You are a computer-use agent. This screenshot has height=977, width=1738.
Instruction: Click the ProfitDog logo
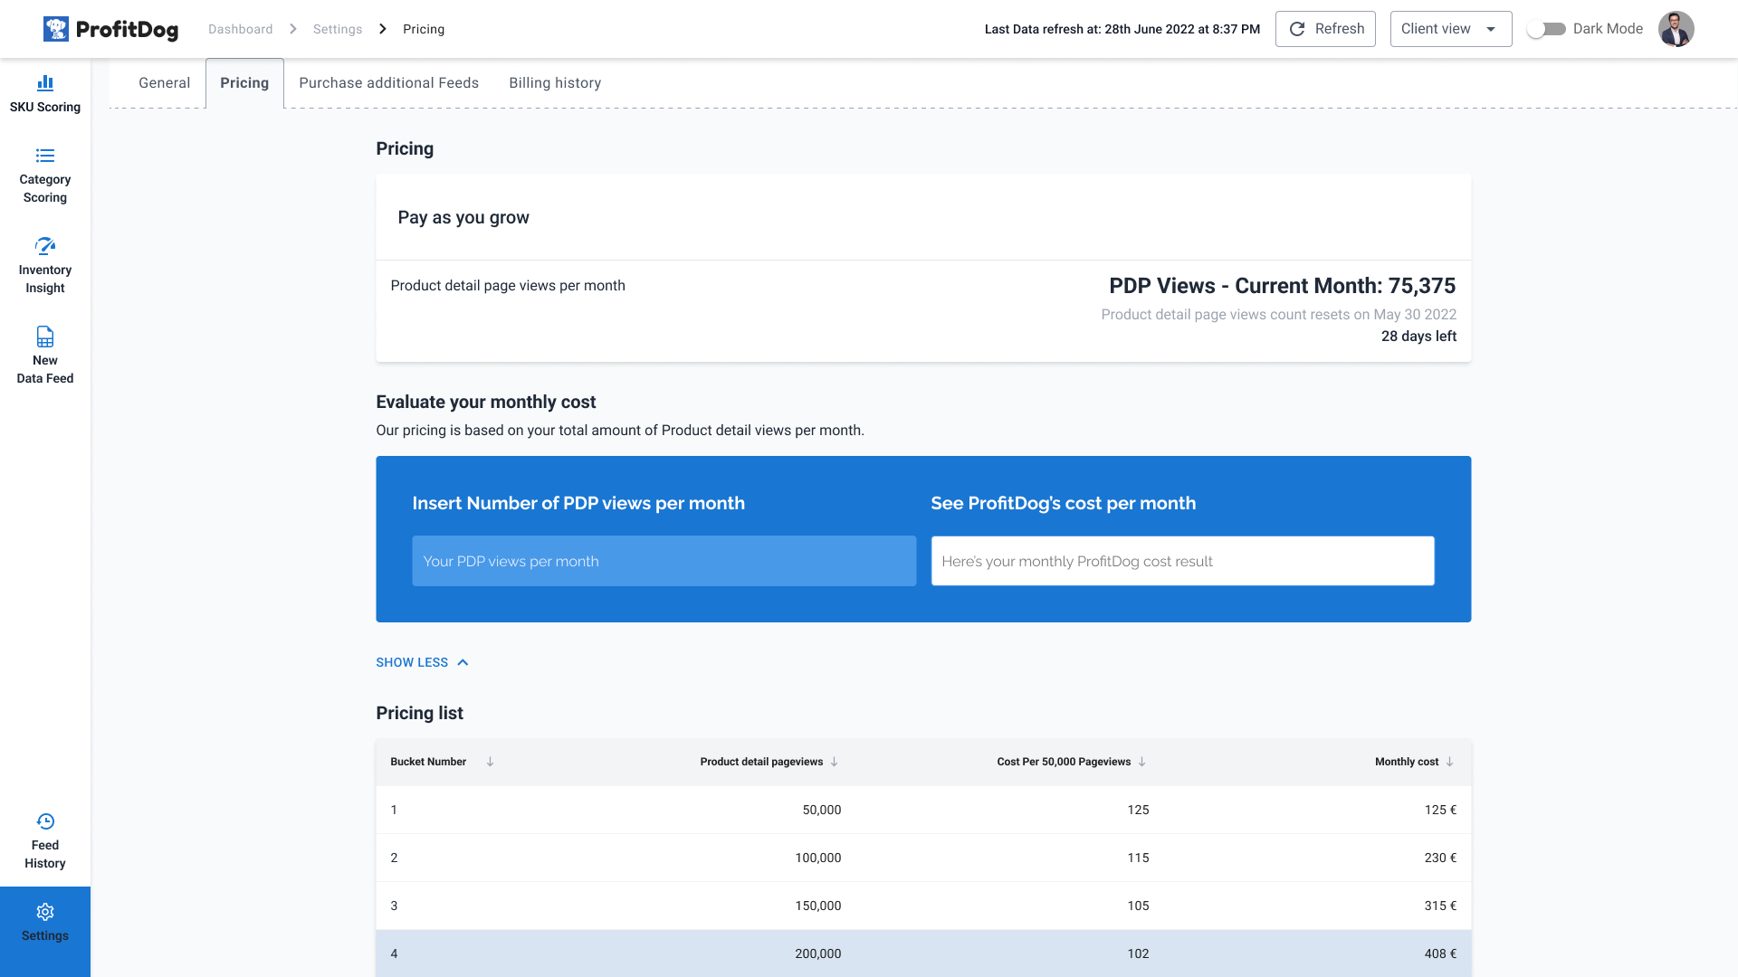110,29
